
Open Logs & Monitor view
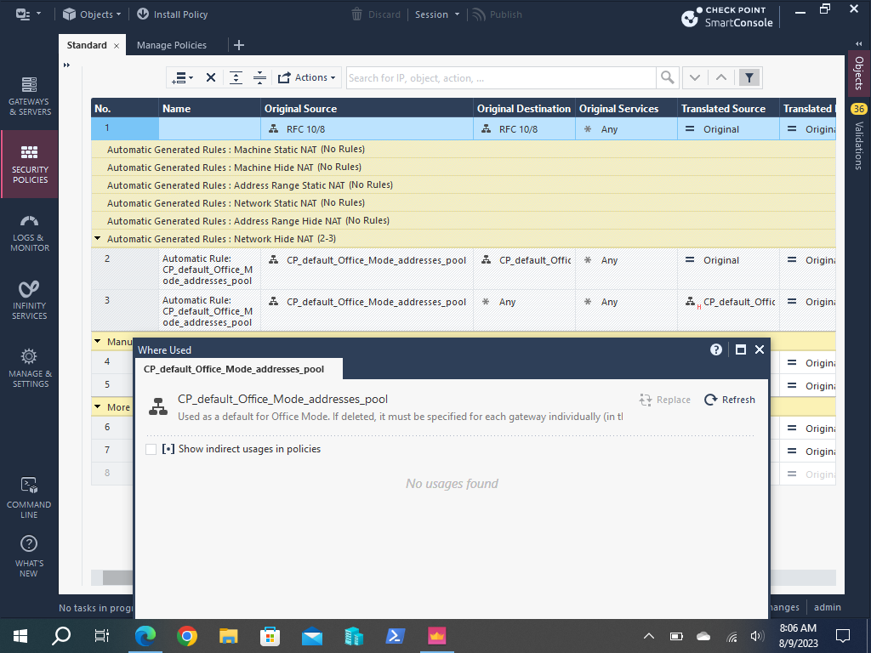pyautogui.click(x=30, y=233)
